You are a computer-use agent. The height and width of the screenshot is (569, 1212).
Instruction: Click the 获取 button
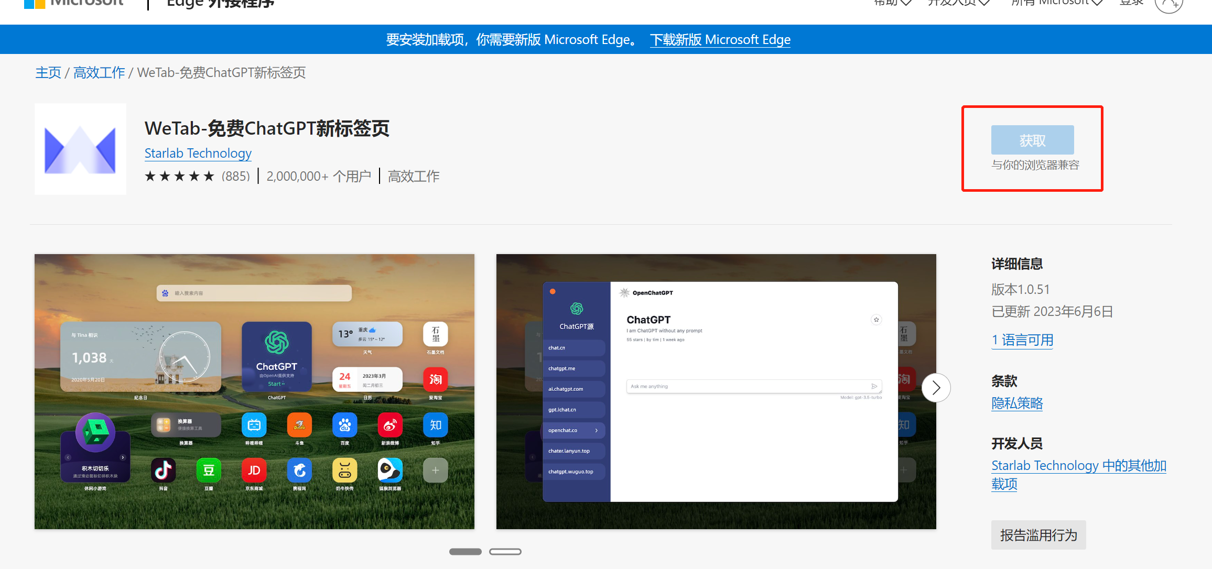point(1033,140)
